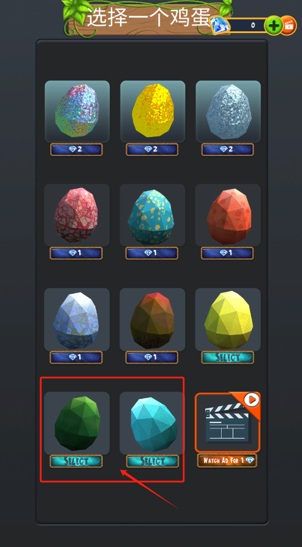The height and width of the screenshot is (547, 302).
Task: Pick the orange spotted egg
Action: [x=228, y=215]
